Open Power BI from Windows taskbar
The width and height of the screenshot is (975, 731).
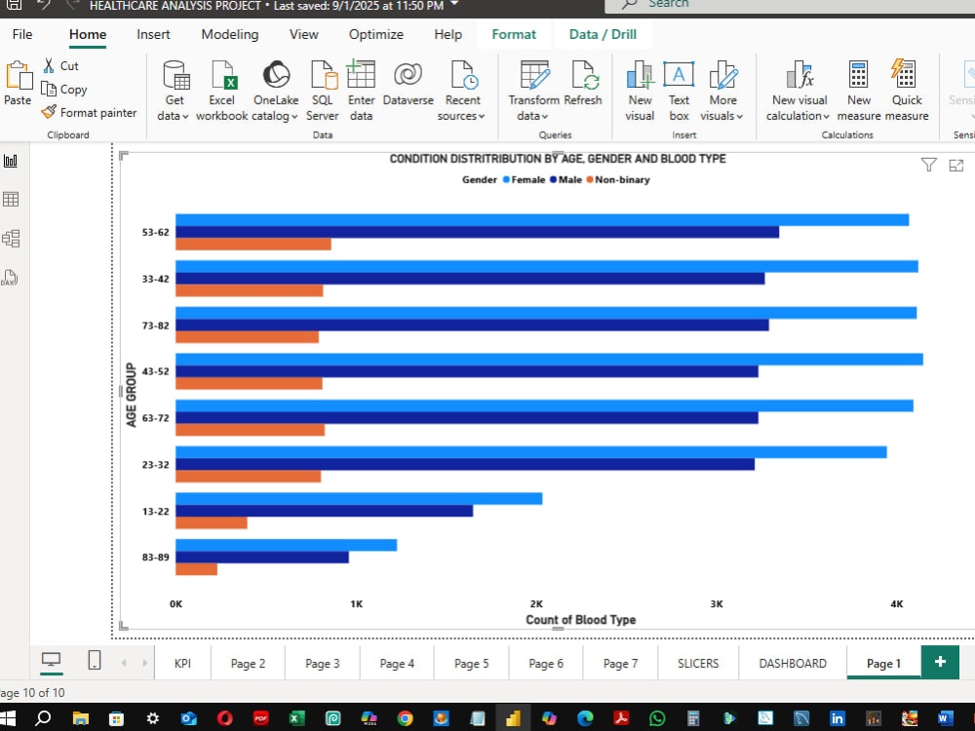(513, 718)
